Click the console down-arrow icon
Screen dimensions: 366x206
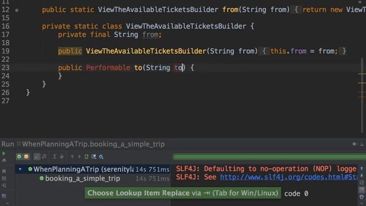[x=361, y=176]
